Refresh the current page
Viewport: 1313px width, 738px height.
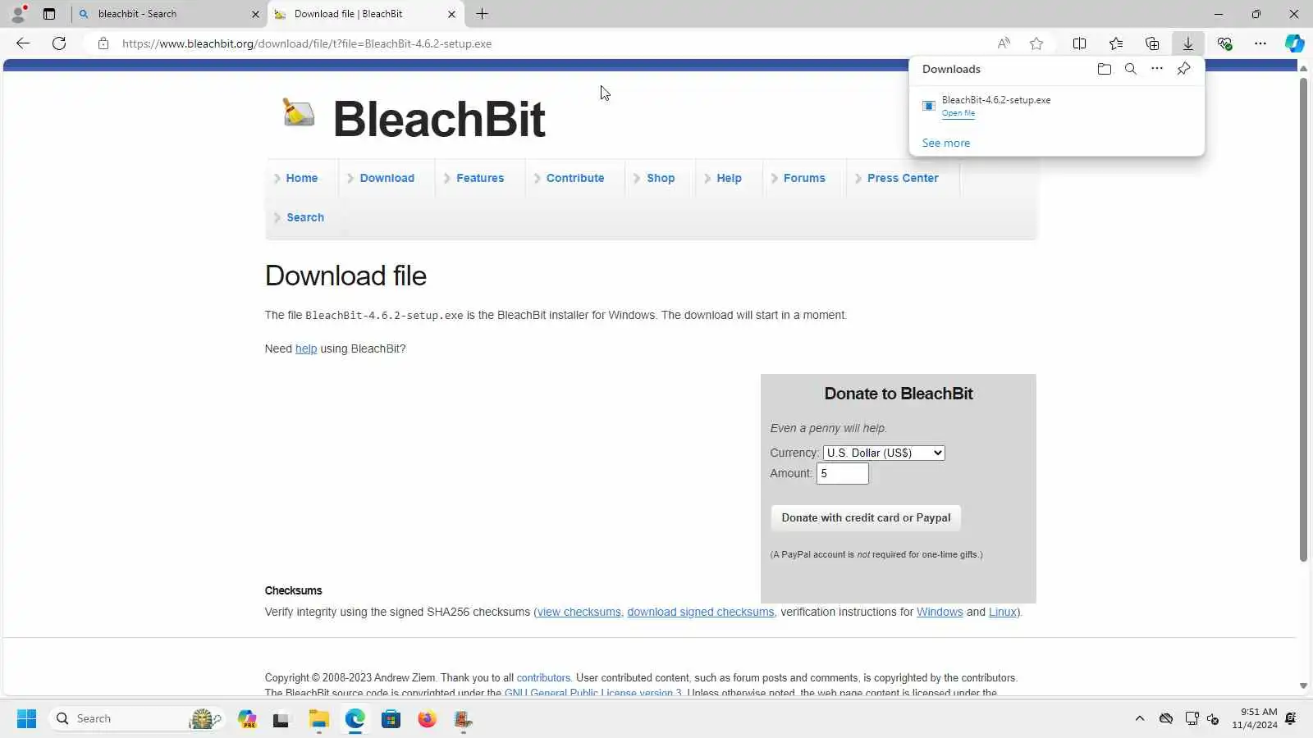tap(59, 43)
